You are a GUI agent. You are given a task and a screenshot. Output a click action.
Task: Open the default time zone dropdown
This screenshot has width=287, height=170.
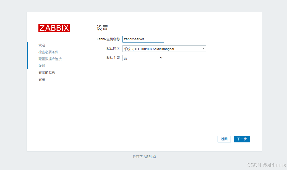(x=164, y=49)
